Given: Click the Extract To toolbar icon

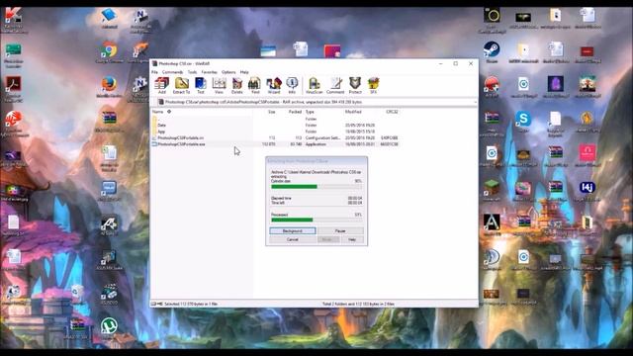Looking at the screenshot, I should [x=181, y=85].
